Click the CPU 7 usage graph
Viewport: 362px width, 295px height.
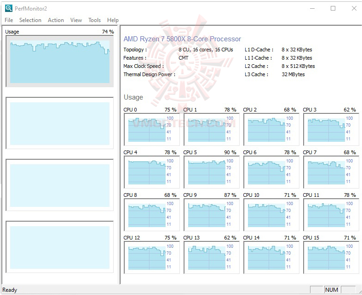(x=331, y=172)
